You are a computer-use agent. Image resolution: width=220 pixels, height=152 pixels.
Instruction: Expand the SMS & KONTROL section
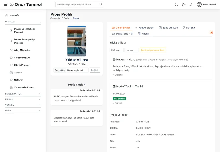click(23, 94)
